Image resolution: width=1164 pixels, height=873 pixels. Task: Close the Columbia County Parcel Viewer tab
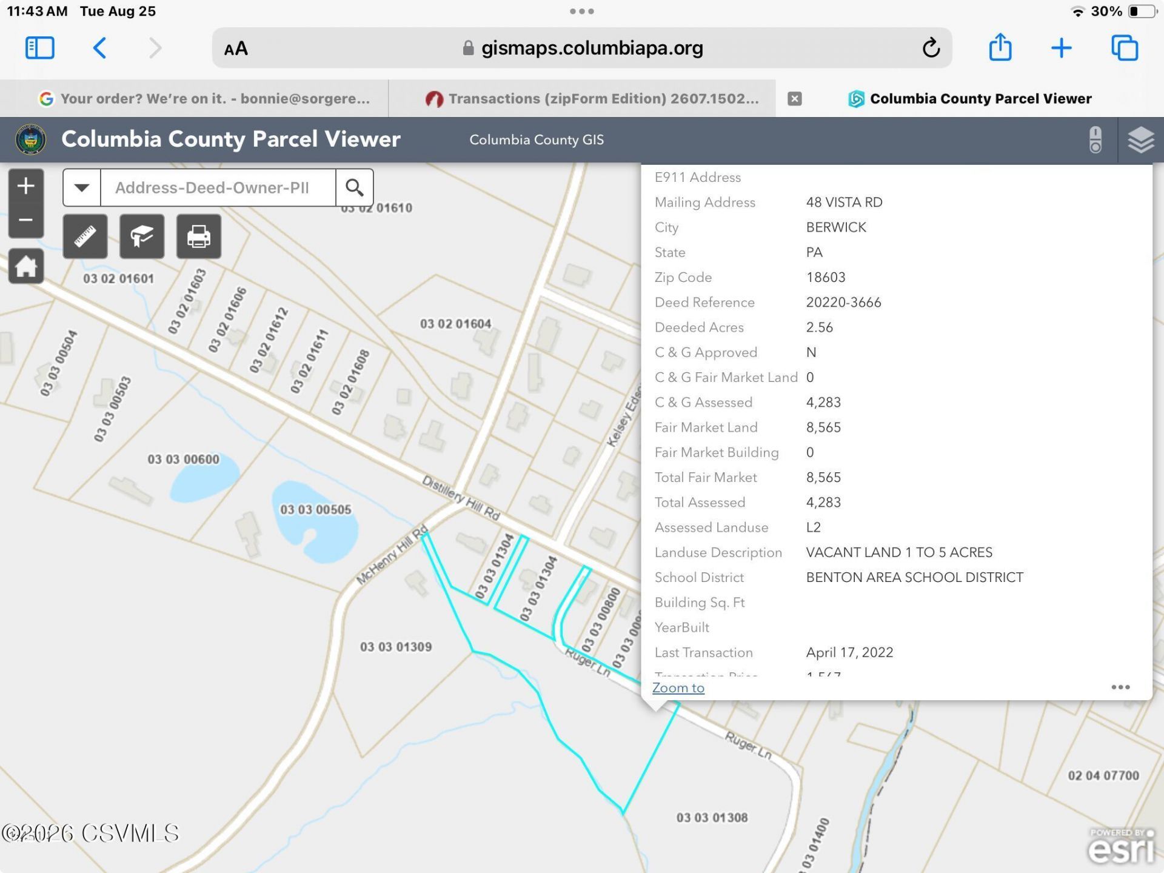[x=795, y=99]
